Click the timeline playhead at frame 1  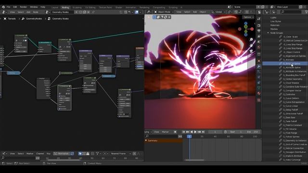[x=189, y=136]
